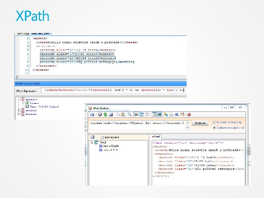Viewport: 264px width, 198px height.
Task: Click the magnifier search icon in XPathBuilder toolbar
Action: tap(129, 115)
